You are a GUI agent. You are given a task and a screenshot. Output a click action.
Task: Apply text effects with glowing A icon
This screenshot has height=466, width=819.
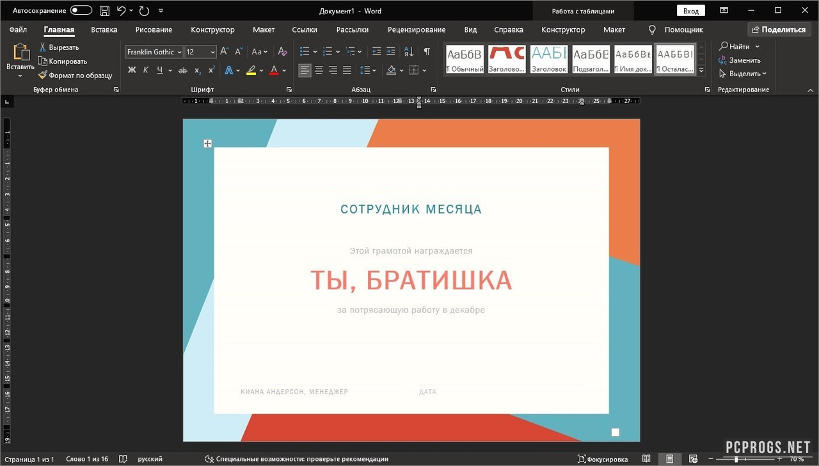coord(229,70)
